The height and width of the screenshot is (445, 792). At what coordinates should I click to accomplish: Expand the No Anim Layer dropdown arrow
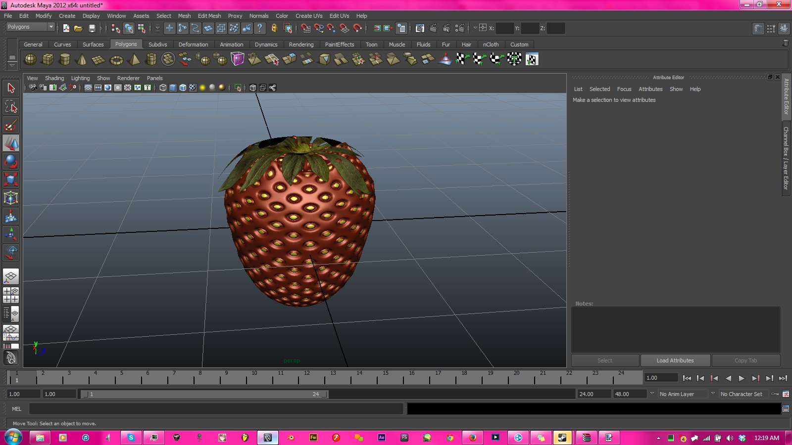[x=652, y=394]
